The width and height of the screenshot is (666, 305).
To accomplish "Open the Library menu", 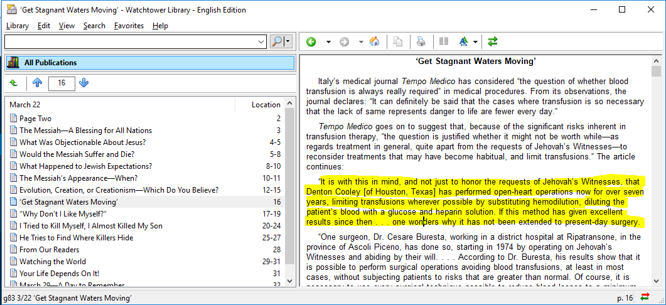I will 18,26.
